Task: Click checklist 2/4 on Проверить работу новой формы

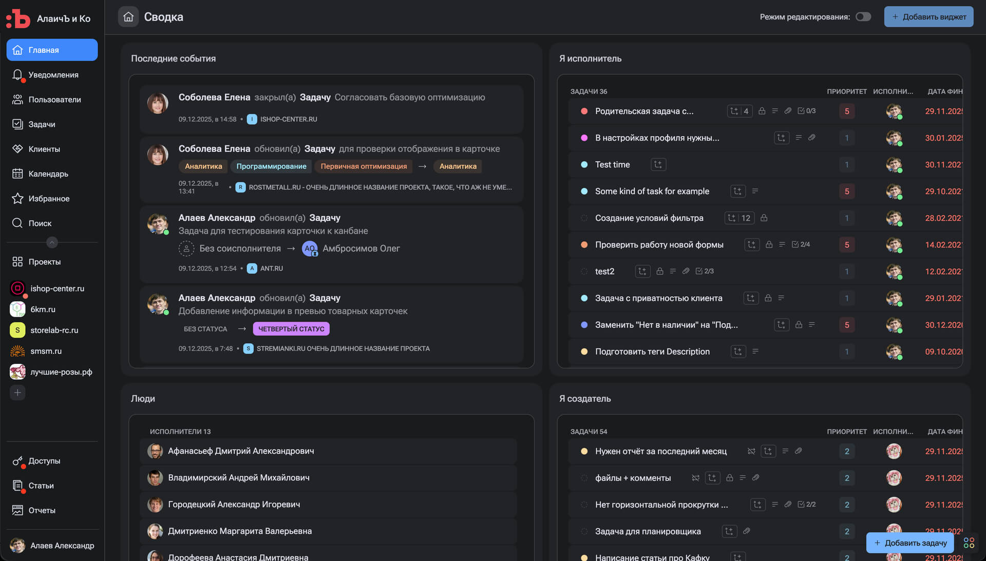Action: click(801, 244)
